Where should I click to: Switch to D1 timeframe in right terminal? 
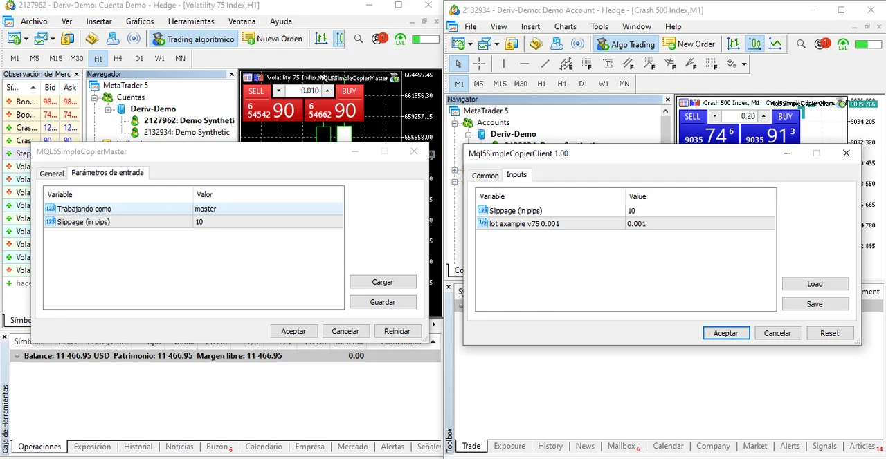[x=583, y=84]
